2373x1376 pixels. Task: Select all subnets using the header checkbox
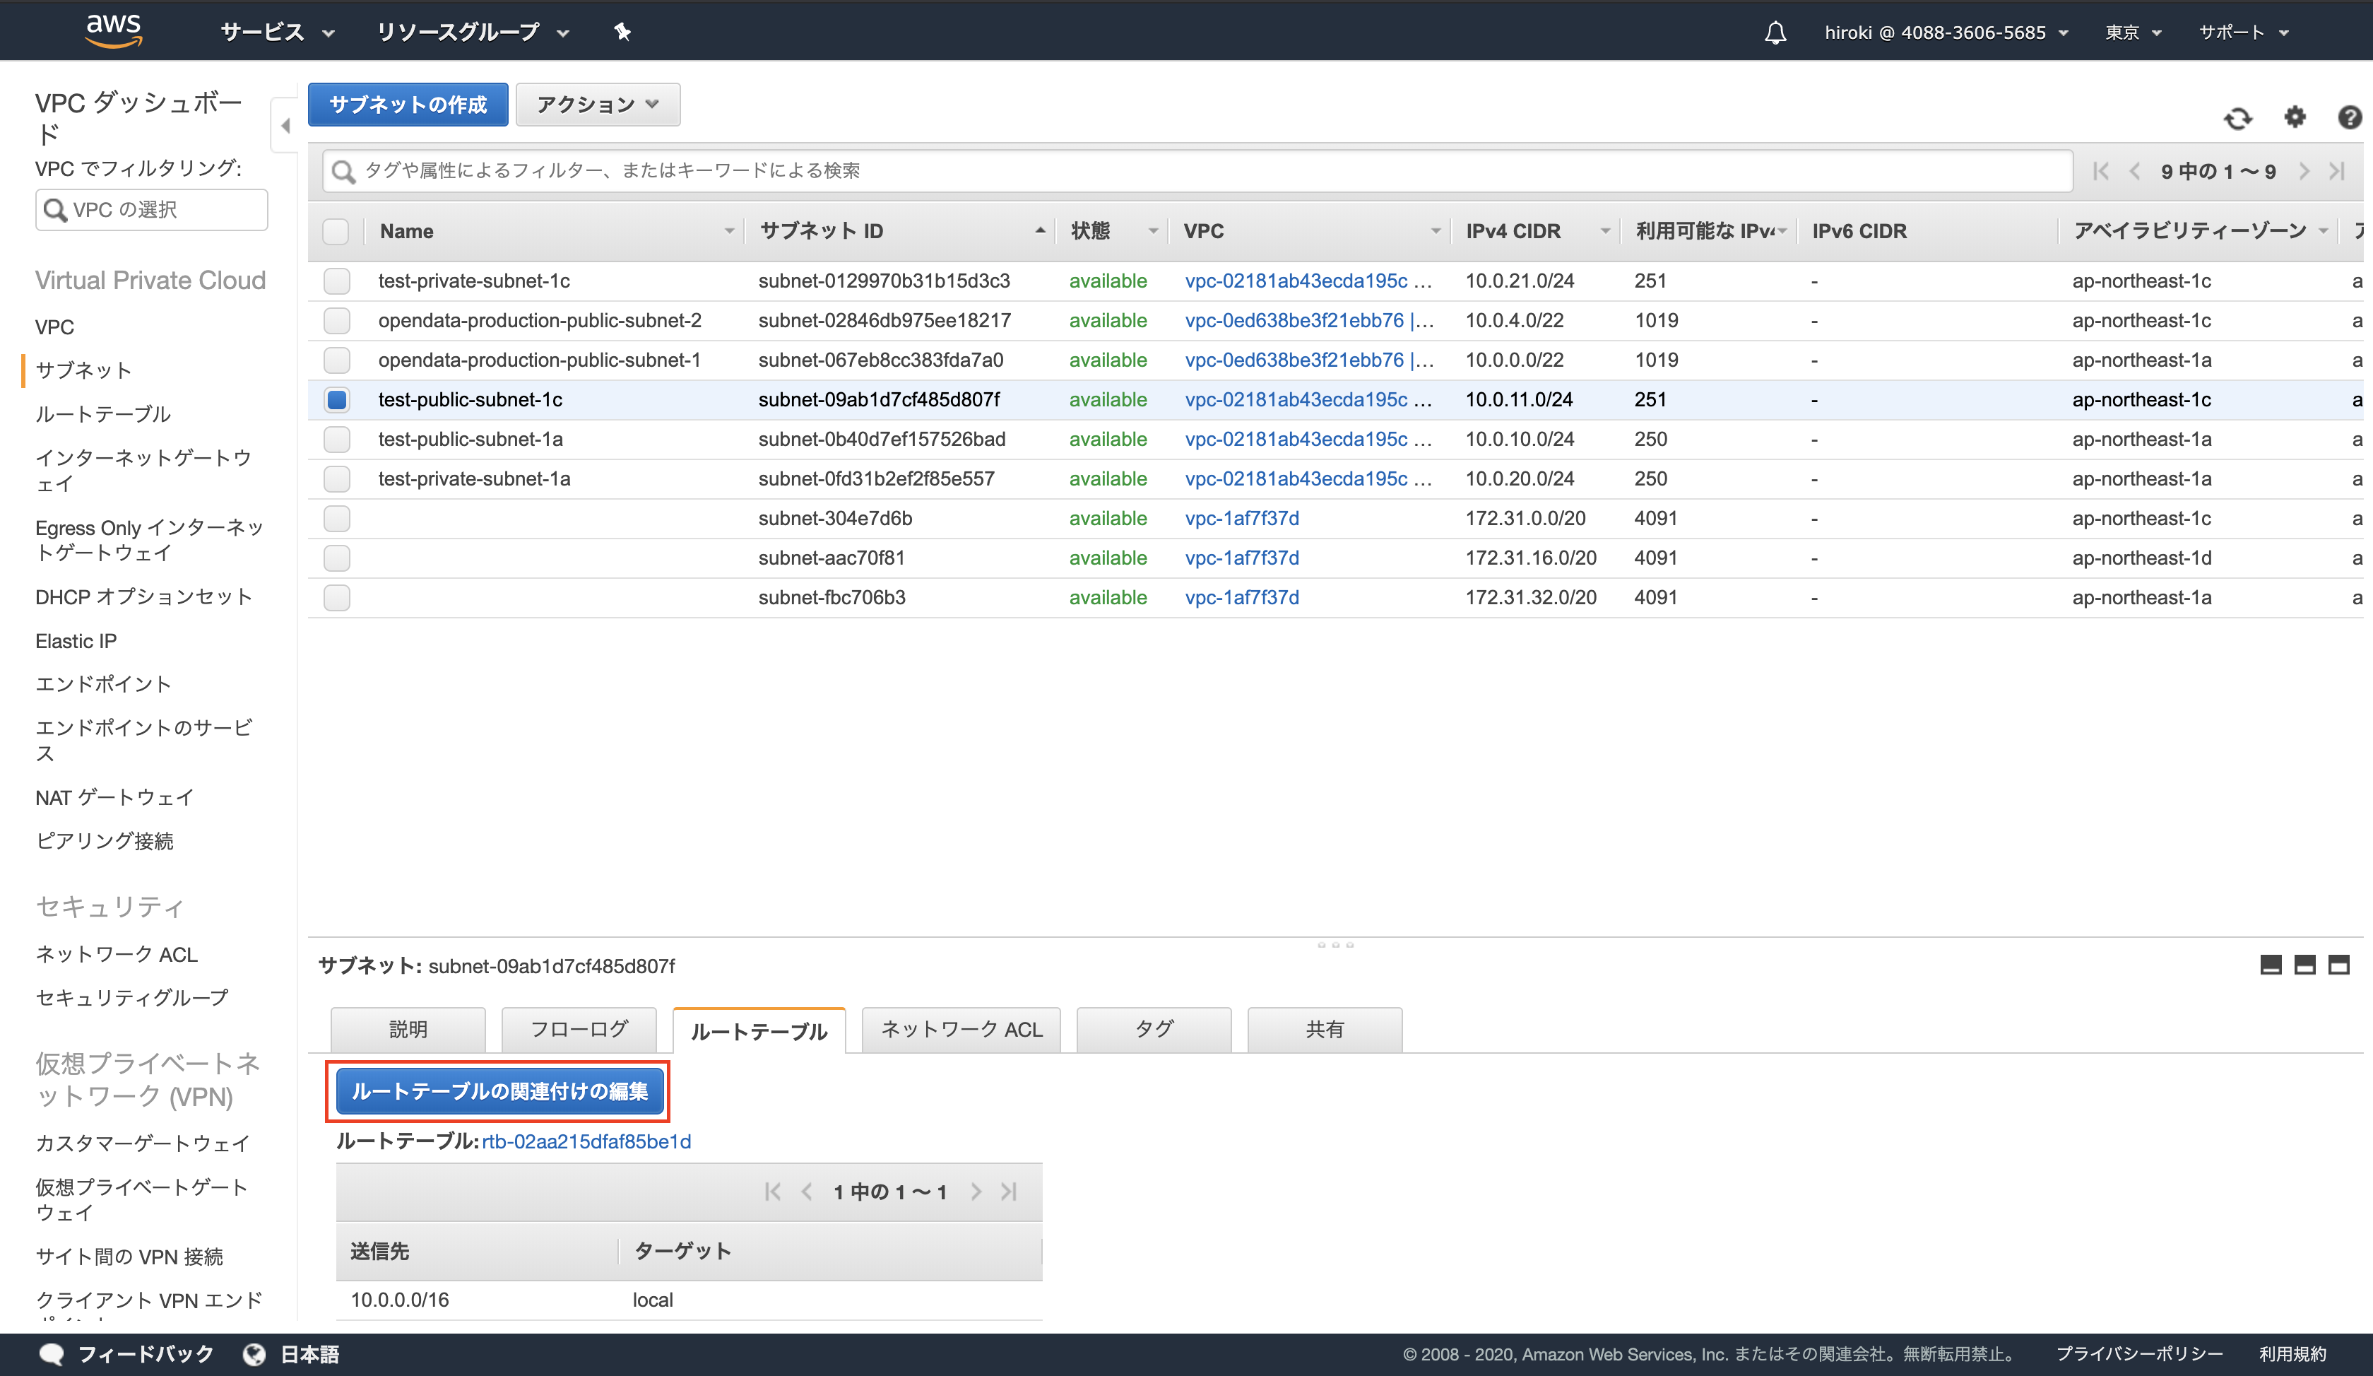[336, 230]
